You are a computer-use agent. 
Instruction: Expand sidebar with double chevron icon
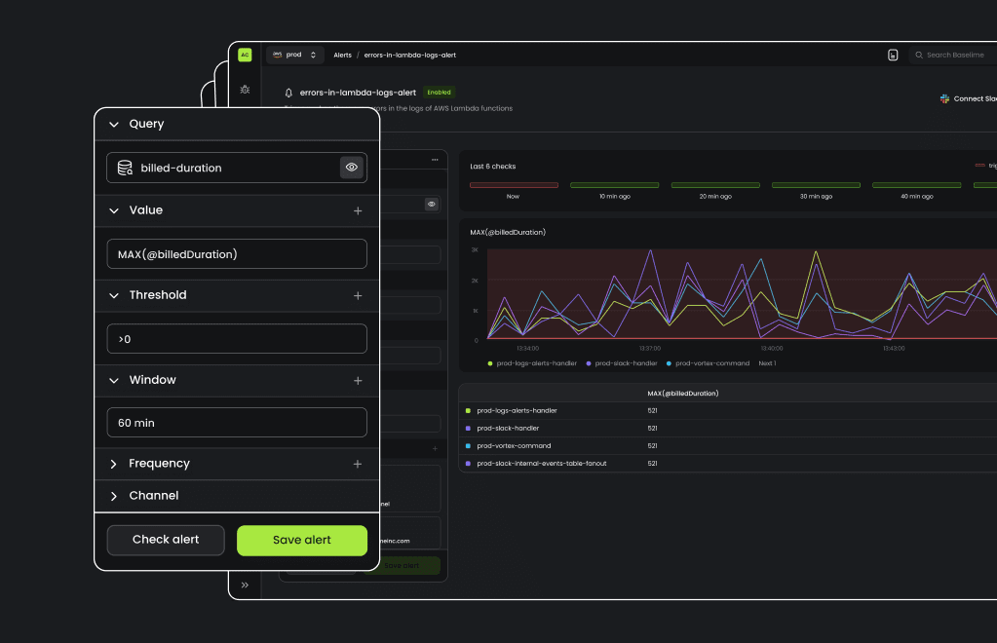(x=245, y=586)
